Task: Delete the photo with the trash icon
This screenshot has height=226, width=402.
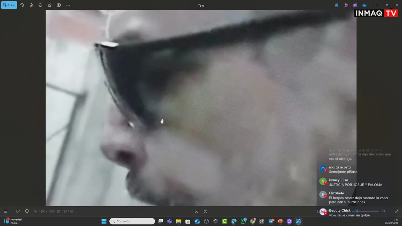Action: point(31,5)
